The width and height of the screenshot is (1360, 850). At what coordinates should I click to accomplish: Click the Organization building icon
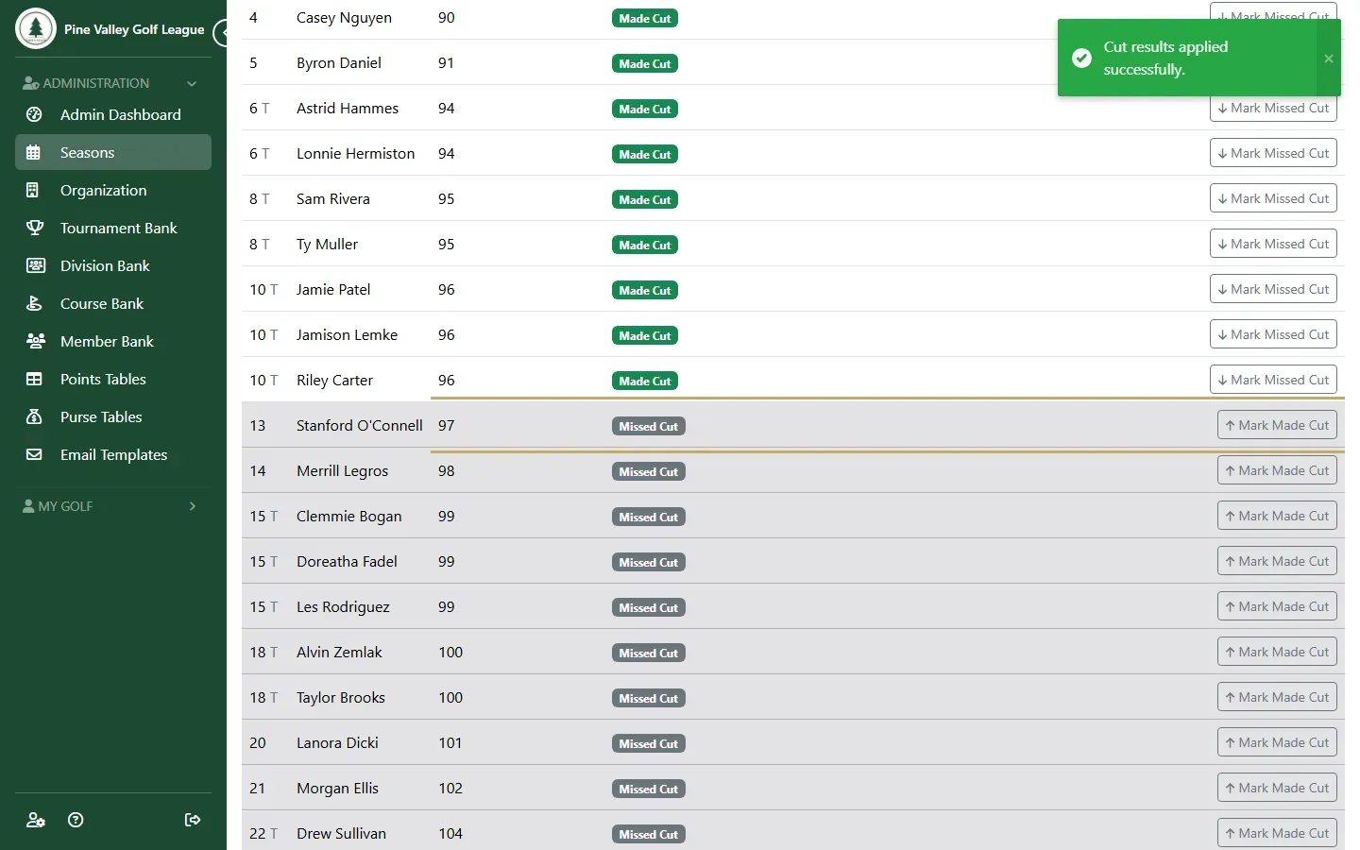(33, 190)
